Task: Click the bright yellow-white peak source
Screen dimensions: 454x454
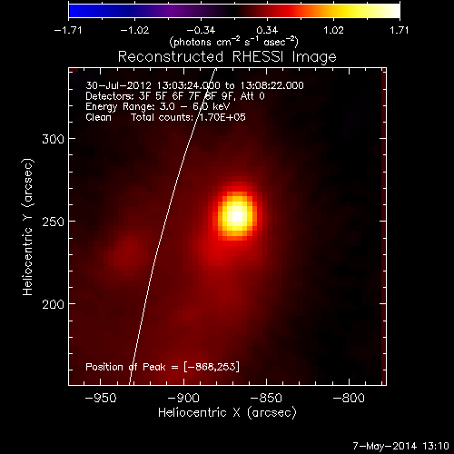Action: tap(237, 215)
